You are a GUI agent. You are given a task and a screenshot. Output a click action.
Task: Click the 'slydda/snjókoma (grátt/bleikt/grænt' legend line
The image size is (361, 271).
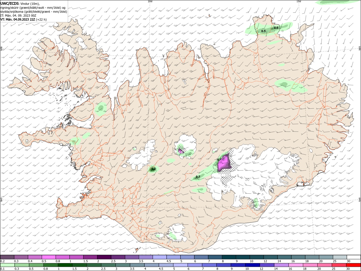(34, 12)
